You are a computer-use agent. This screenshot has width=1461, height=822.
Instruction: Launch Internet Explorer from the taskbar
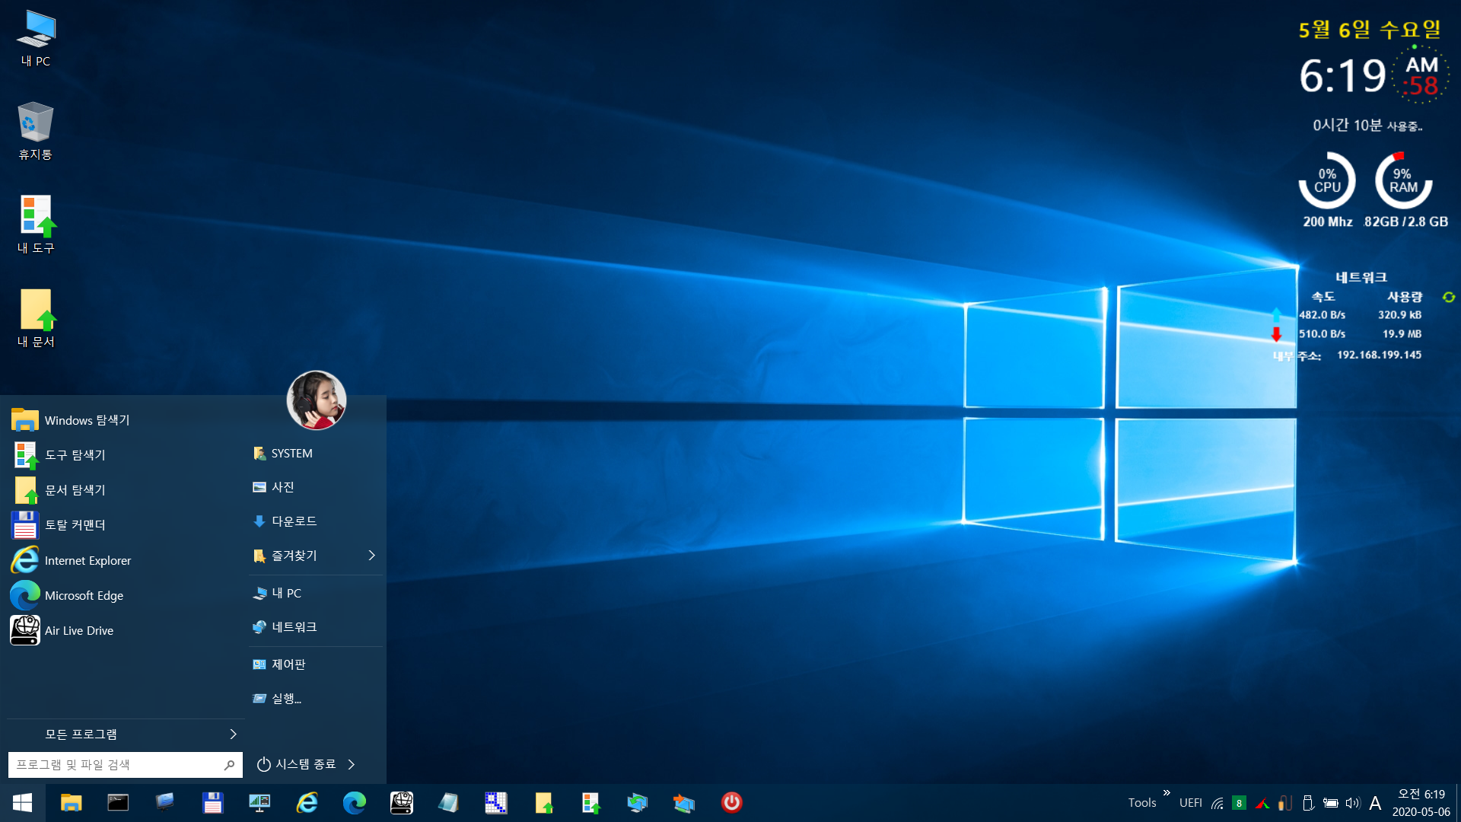(307, 802)
